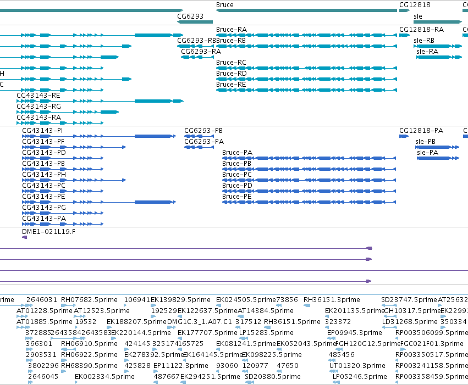Click EST label EK002334.5prime
The width and height of the screenshot is (468, 385).
tap(104, 377)
